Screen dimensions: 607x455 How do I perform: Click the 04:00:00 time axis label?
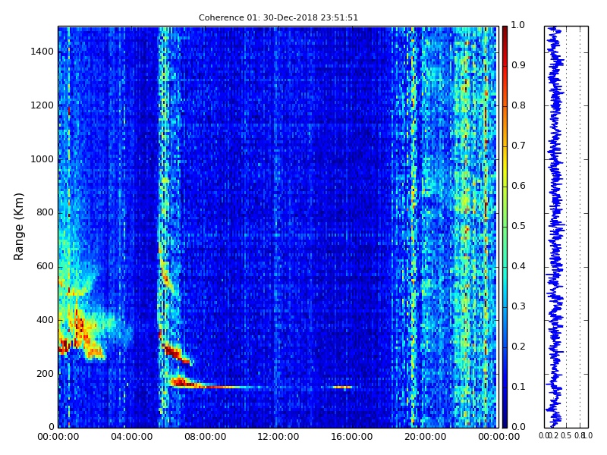(131, 437)
